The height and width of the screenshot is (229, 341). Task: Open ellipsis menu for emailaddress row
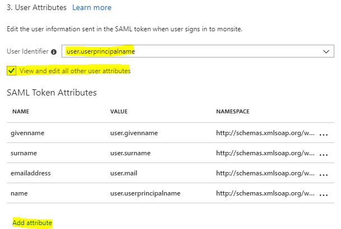coord(323,174)
